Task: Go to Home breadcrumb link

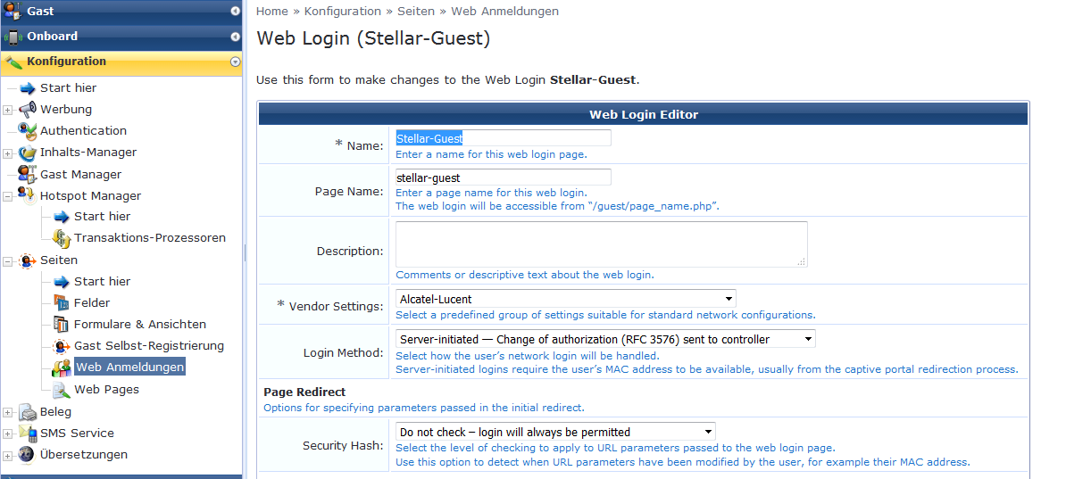Action: pyautogui.click(x=272, y=12)
